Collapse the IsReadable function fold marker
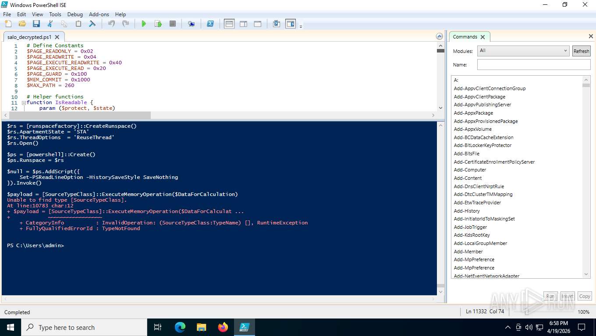The height and width of the screenshot is (336, 596). coord(24,102)
